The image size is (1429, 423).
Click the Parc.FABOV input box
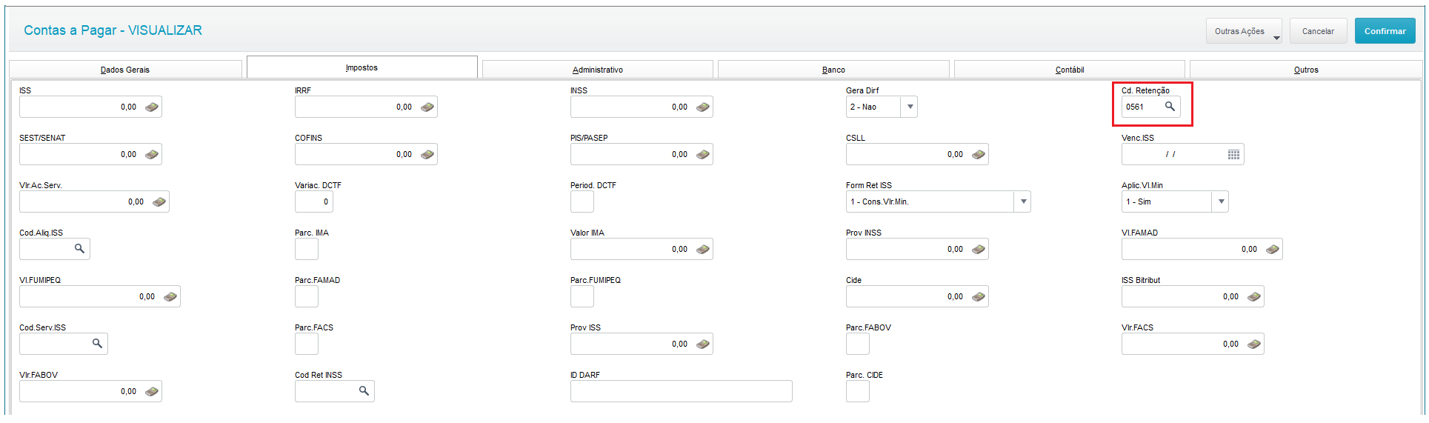(x=858, y=344)
